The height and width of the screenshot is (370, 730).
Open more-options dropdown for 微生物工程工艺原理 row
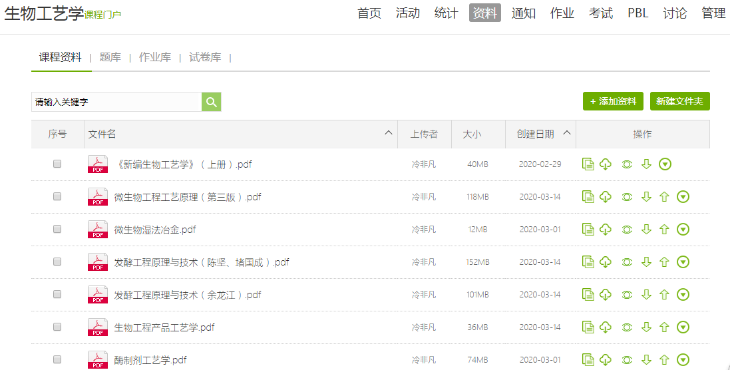tap(683, 197)
